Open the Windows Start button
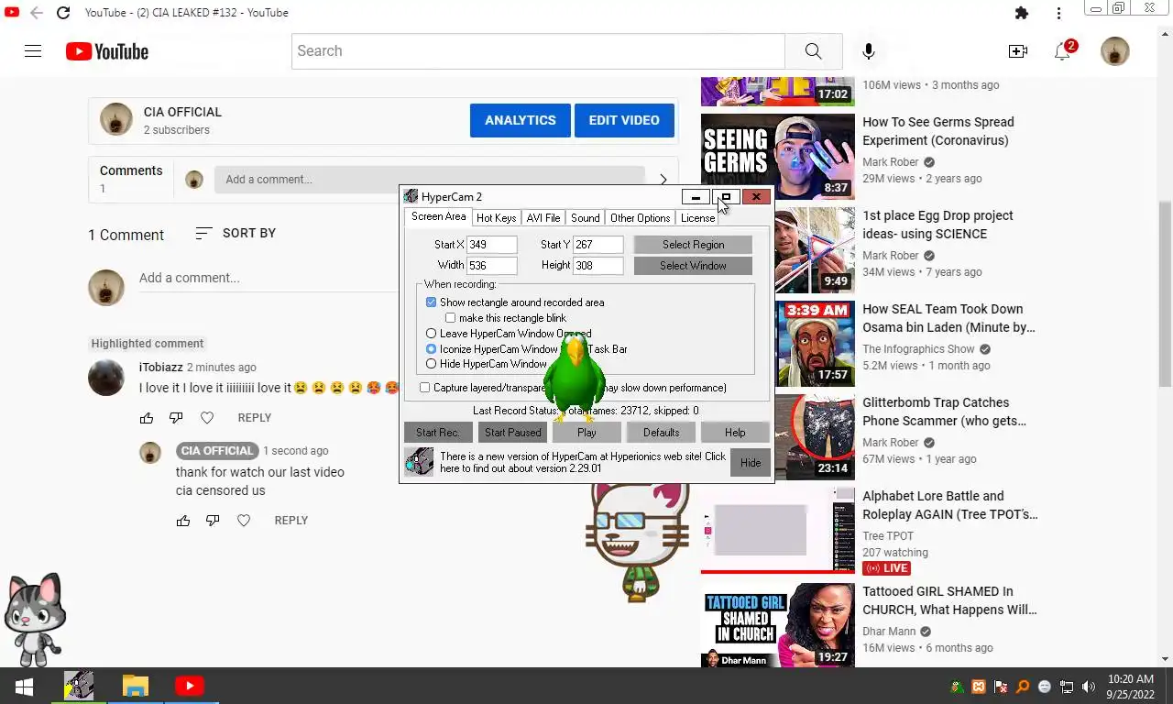Image resolution: width=1173 pixels, height=704 pixels. [x=24, y=686]
